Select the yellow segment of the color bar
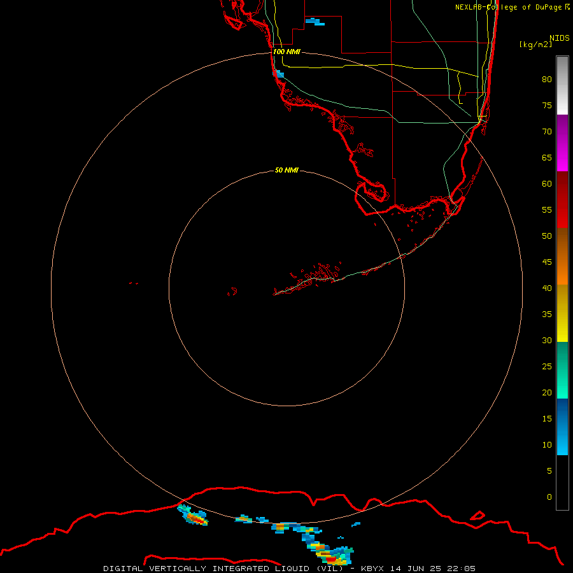573x573 pixels. pos(562,313)
